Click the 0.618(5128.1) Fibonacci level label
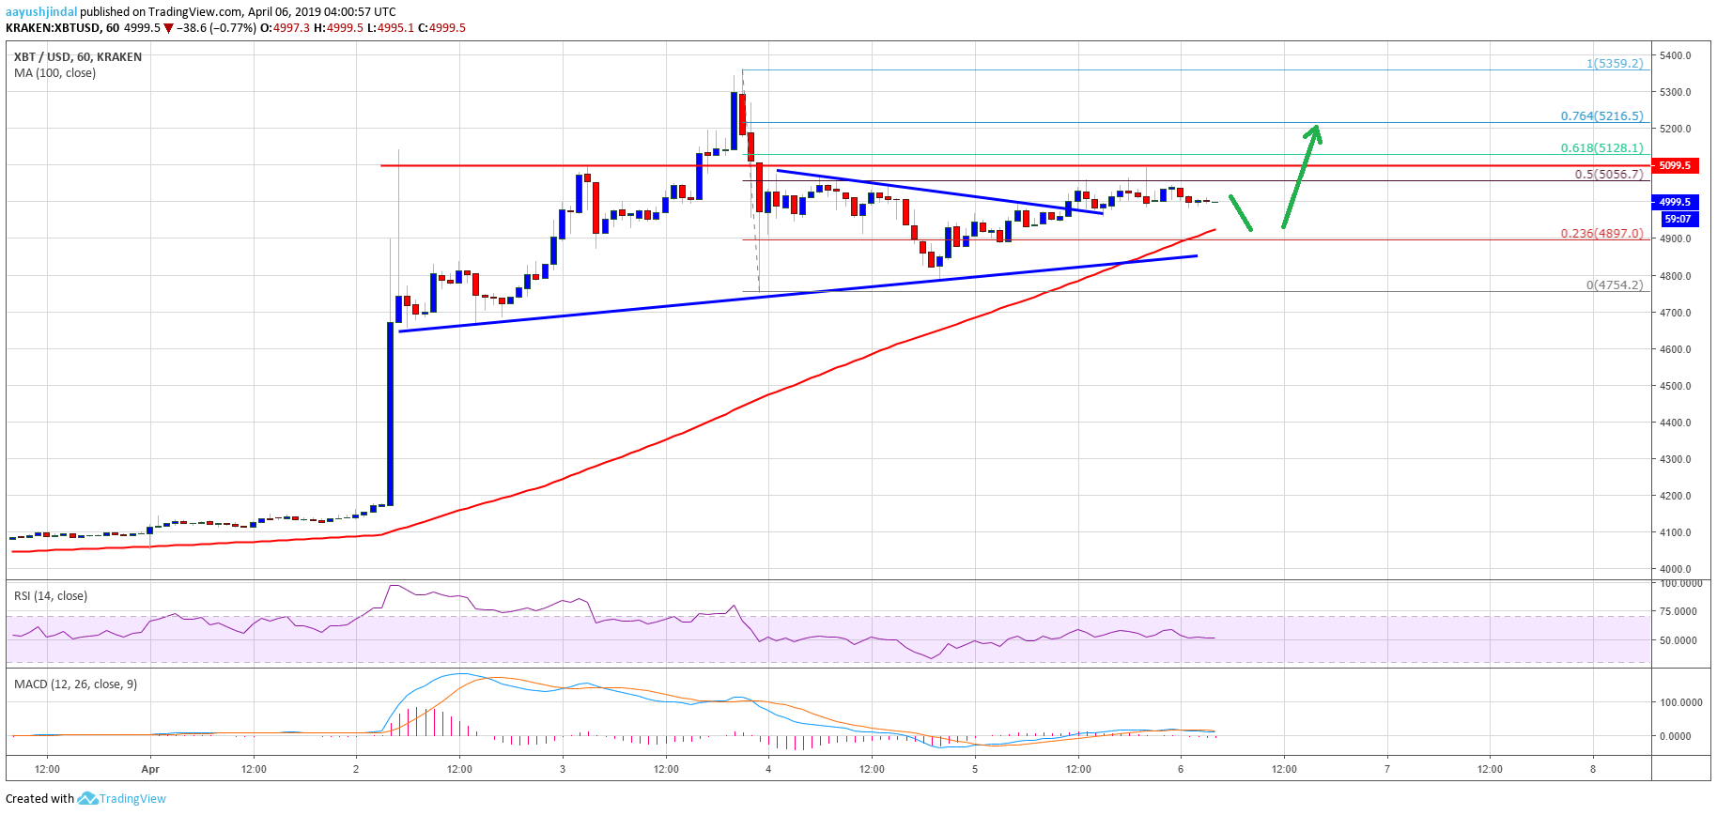The width and height of the screenshot is (1717, 815). (x=1601, y=148)
